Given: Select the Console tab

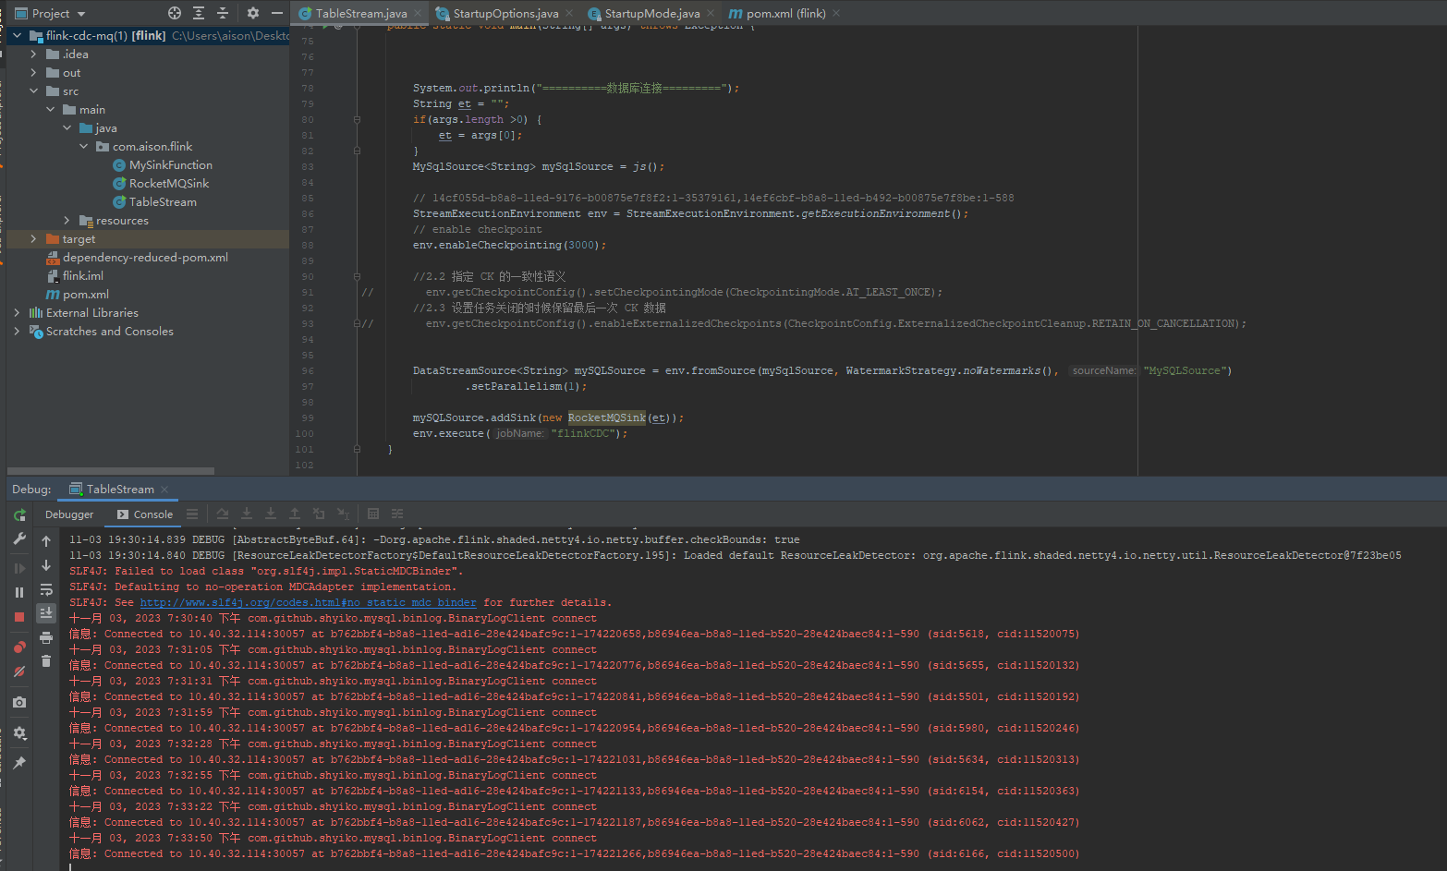Looking at the screenshot, I should [145, 514].
